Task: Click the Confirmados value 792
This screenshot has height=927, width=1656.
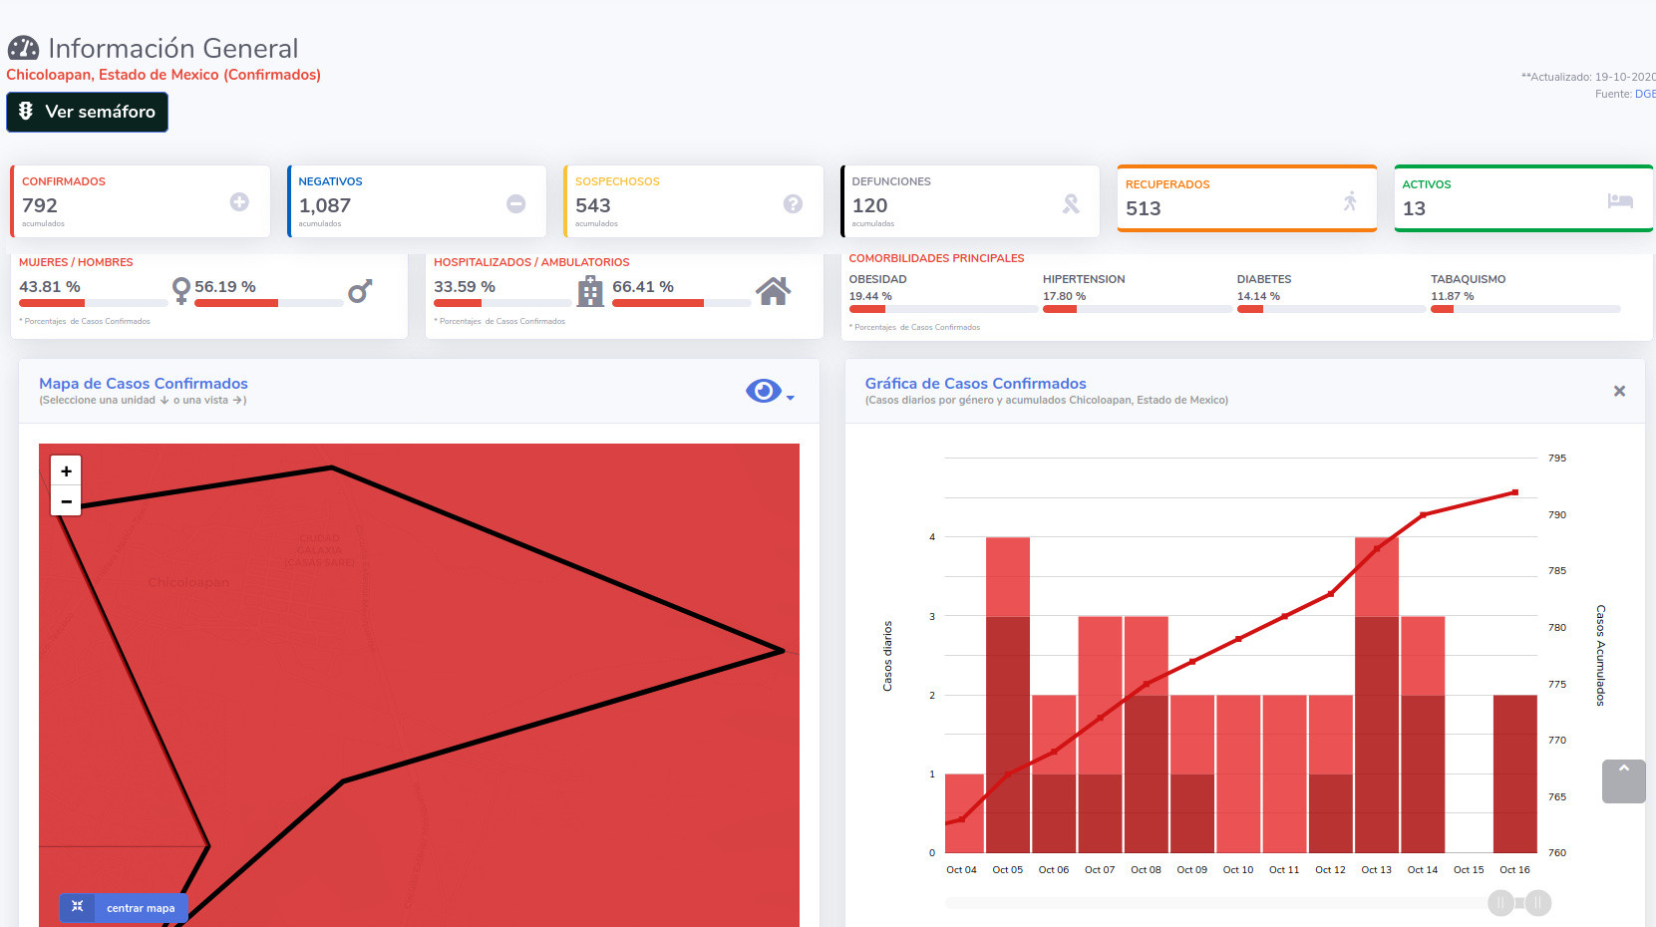Action: [x=40, y=205]
